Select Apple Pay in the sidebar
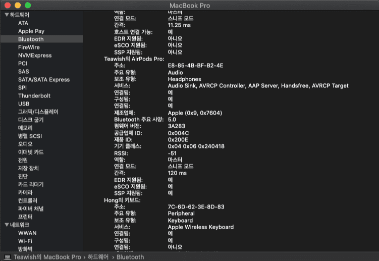The image size is (379, 261). 31,31
